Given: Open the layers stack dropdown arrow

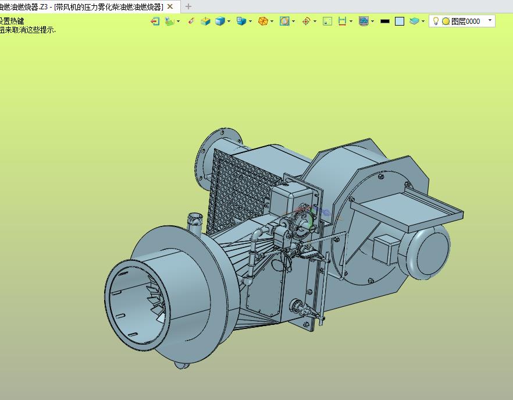Looking at the screenshot, I should [x=423, y=22].
